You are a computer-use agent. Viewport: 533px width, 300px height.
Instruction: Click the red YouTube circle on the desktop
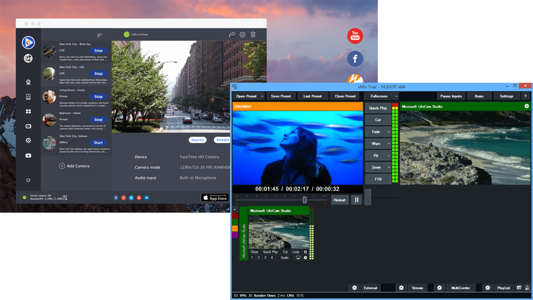coord(355,36)
